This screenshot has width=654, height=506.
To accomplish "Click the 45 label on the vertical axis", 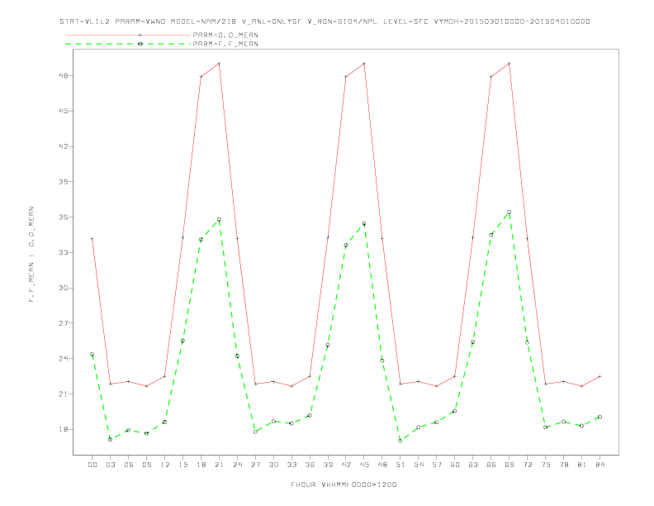I will 64,111.
